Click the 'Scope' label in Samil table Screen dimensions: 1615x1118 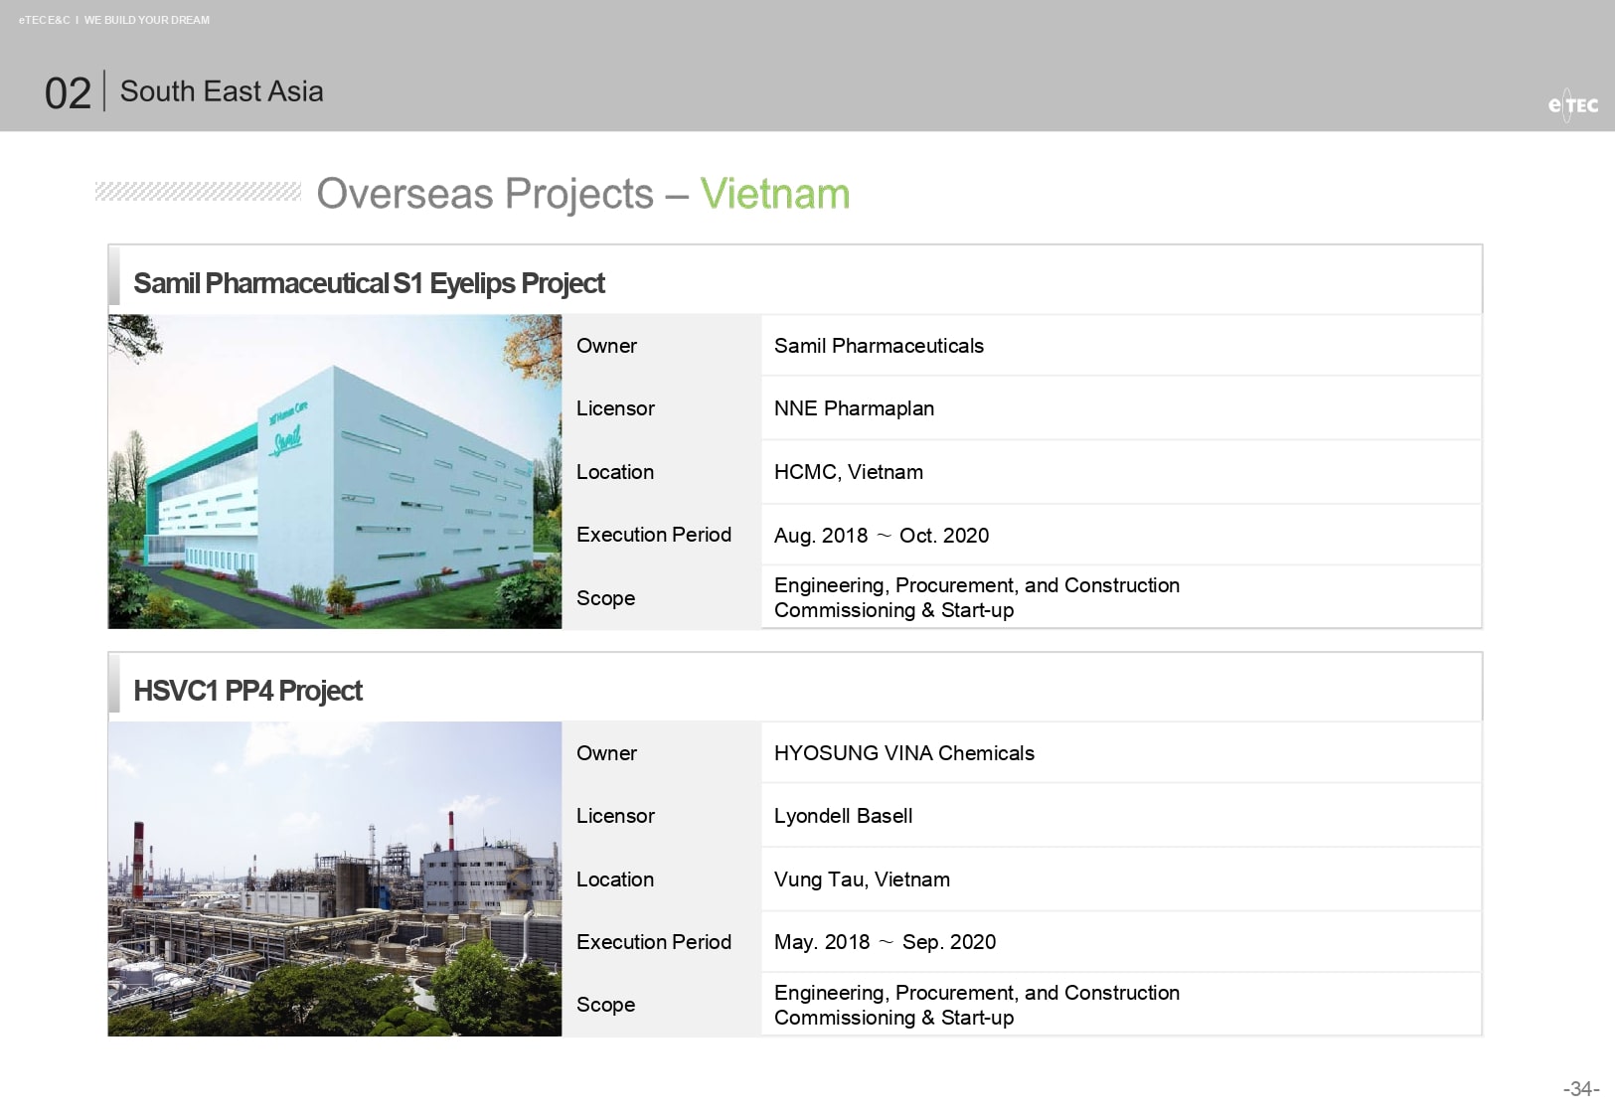605,598
